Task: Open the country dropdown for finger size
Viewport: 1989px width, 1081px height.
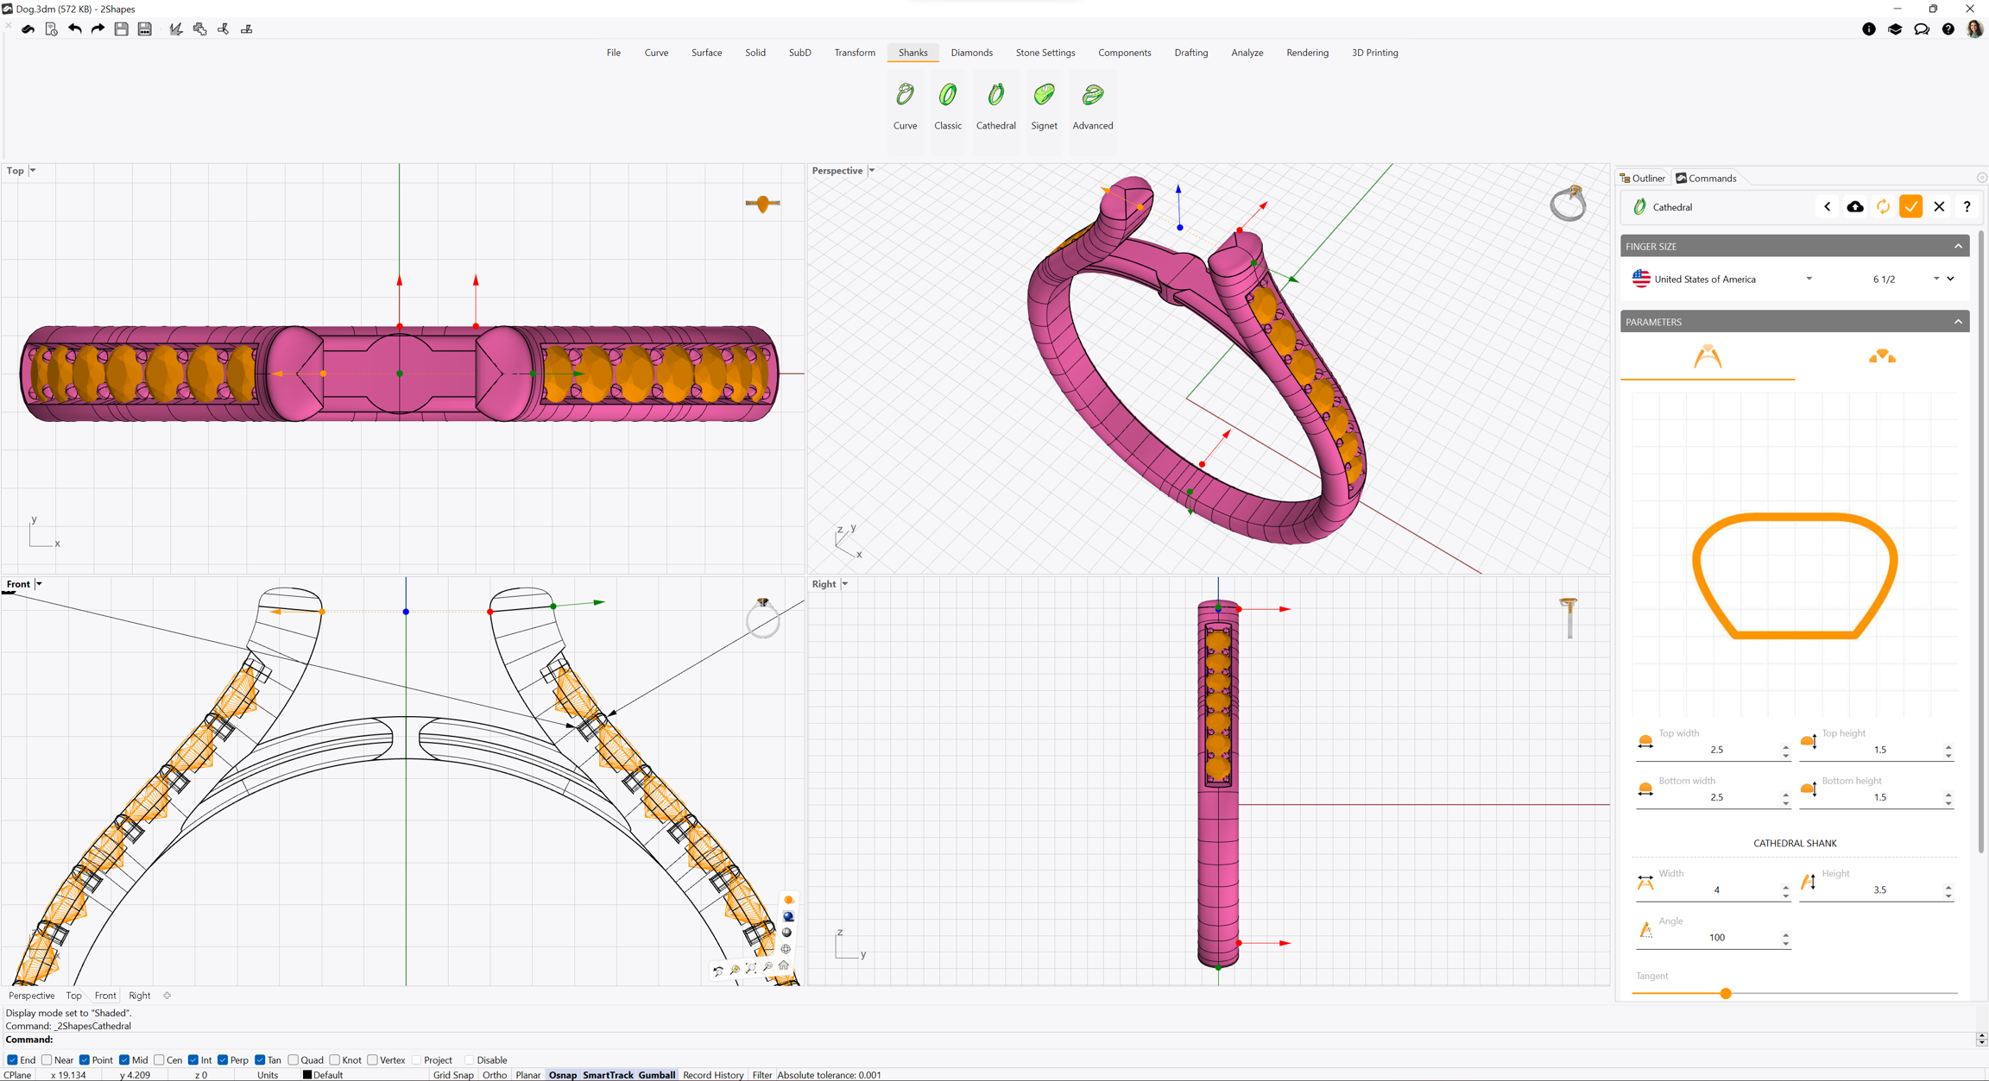Action: click(1809, 279)
